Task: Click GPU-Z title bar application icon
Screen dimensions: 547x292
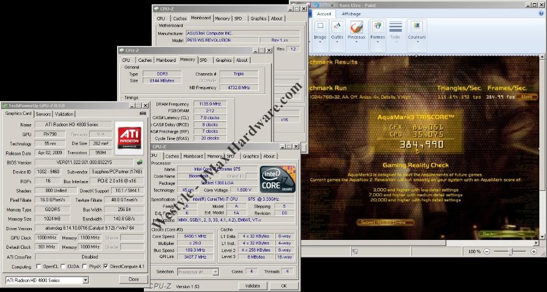Action: (x=4, y=106)
